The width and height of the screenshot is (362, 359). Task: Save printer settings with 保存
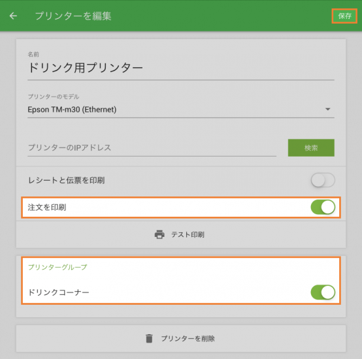coord(344,16)
